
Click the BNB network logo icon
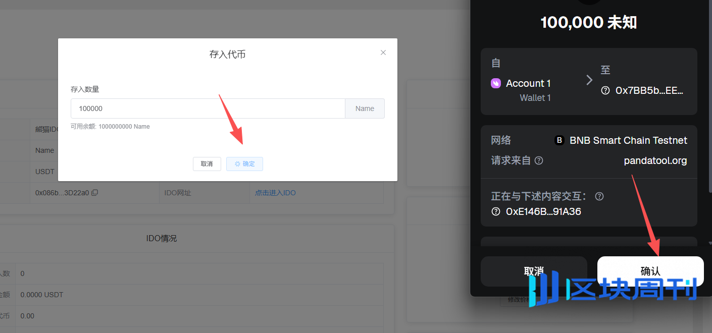tap(559, 140)
